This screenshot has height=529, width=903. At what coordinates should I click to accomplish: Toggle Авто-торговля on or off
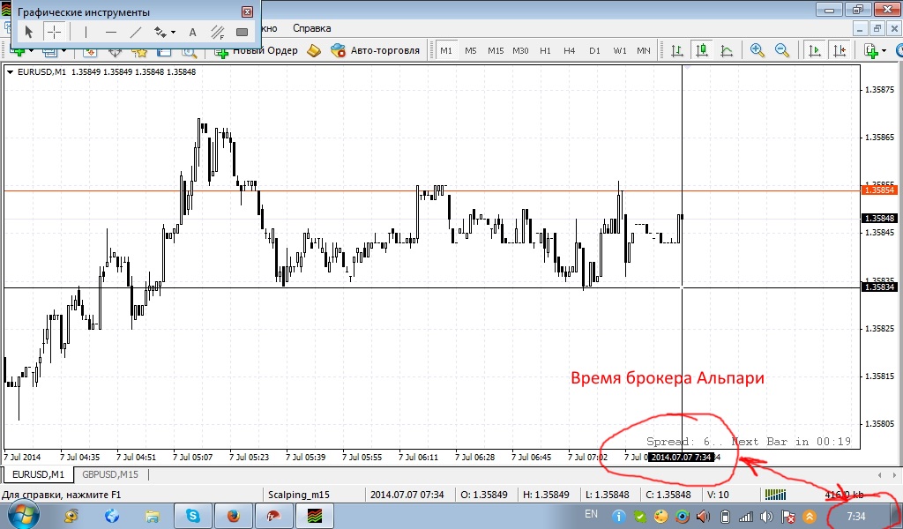click(x=375, y=50)
